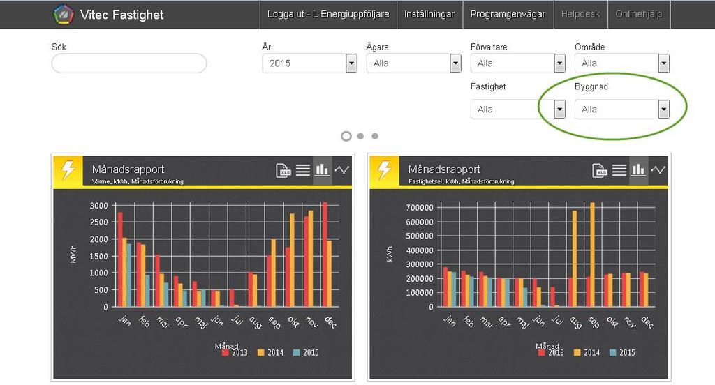The image size is (715, 385).
Task: Export heating report to XLS
Action: coord(283,170)
